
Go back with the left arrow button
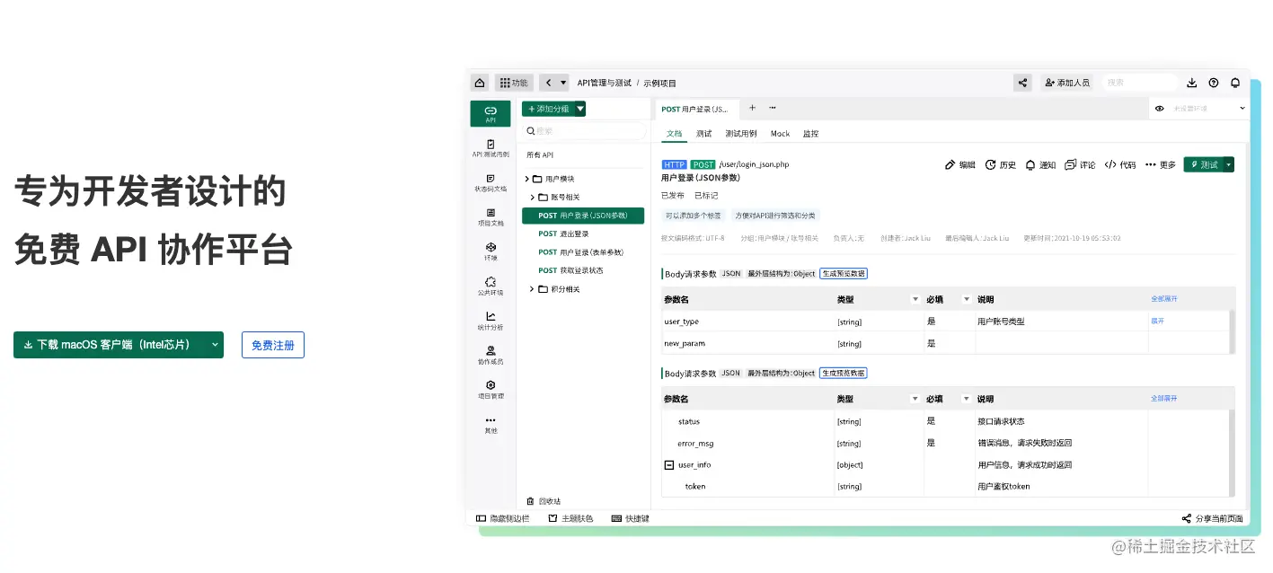548,83
